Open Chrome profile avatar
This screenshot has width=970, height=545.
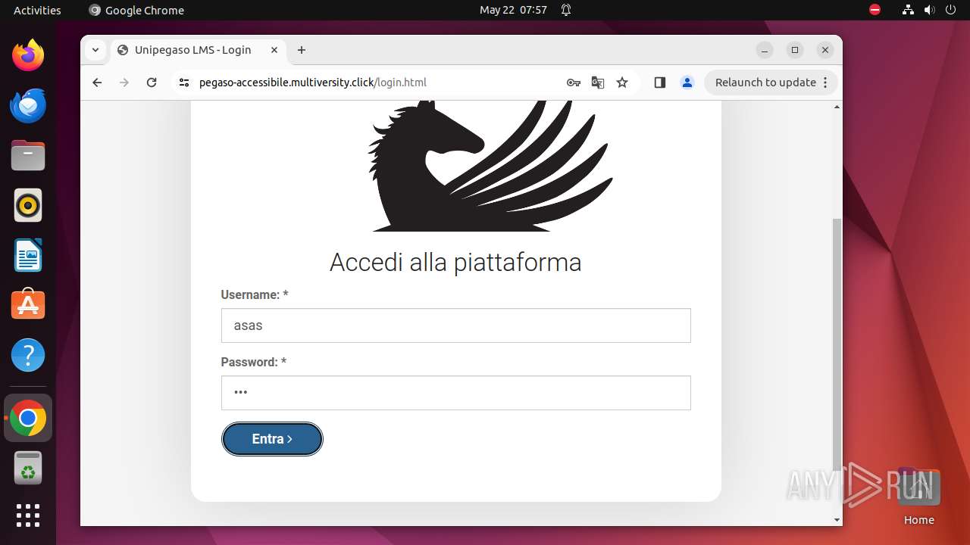click(x=687, y=83)
